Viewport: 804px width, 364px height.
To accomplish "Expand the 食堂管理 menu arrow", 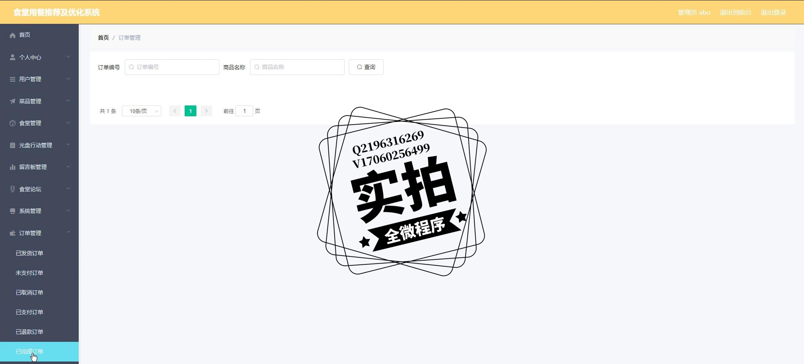I will [x=68, y=123].
